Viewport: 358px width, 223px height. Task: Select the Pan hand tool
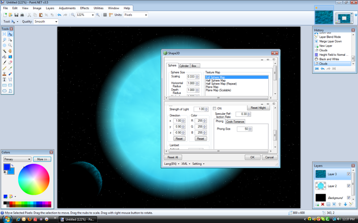[x=10, y=51]
